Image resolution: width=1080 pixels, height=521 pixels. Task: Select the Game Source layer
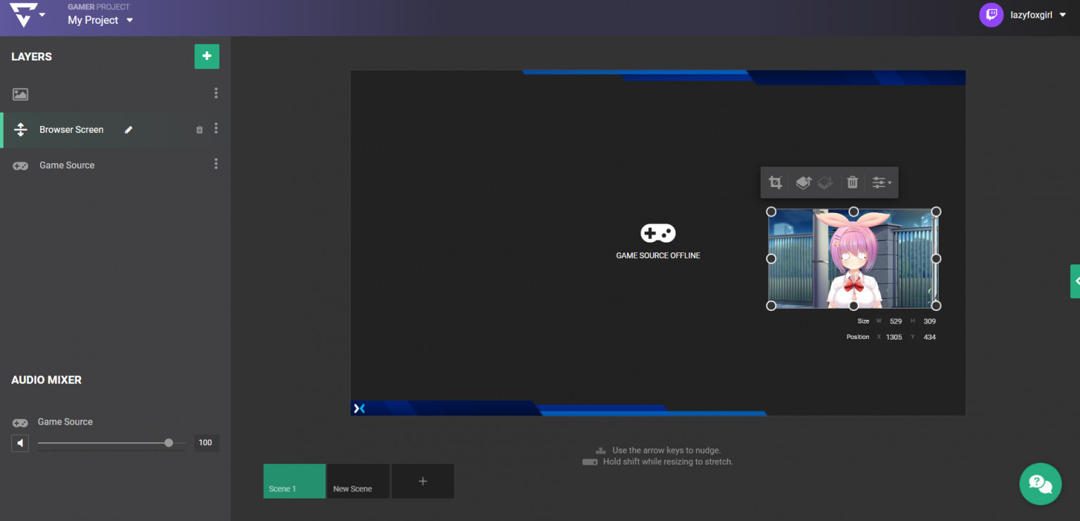pyautogui.click(x=67, y=165)
